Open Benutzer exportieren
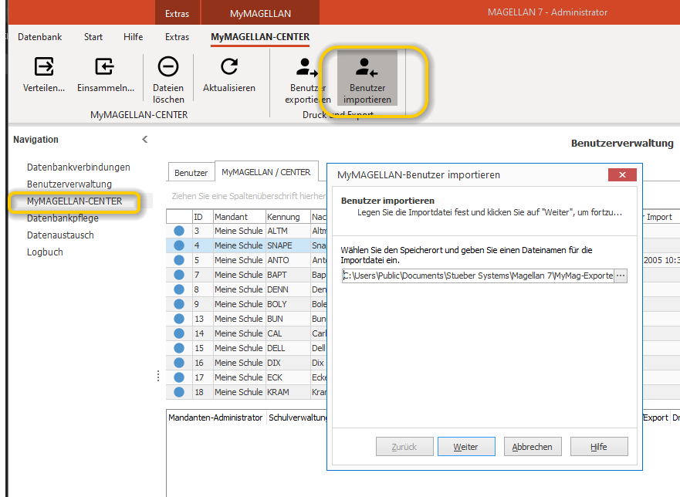This screenshot has height=497, width=680. click(307, 81)
